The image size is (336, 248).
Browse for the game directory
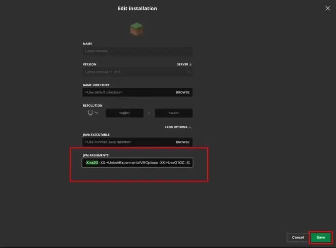tap(182, 92)
